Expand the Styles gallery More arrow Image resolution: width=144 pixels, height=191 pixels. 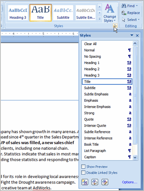pos(99,18)
